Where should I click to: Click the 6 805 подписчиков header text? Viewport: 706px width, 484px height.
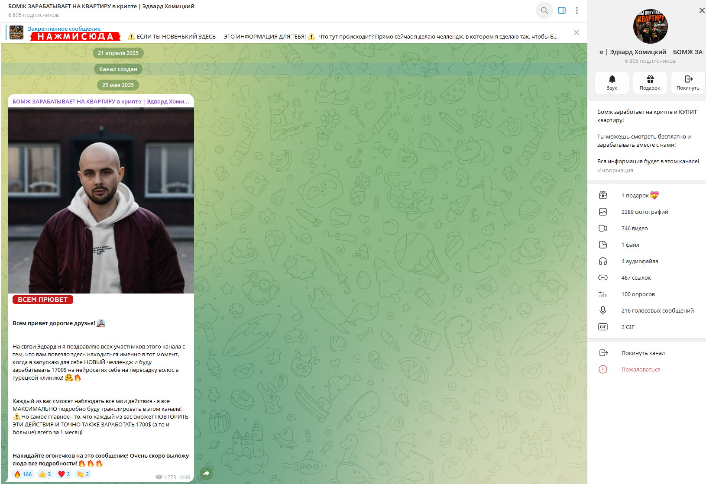point(34,15)
